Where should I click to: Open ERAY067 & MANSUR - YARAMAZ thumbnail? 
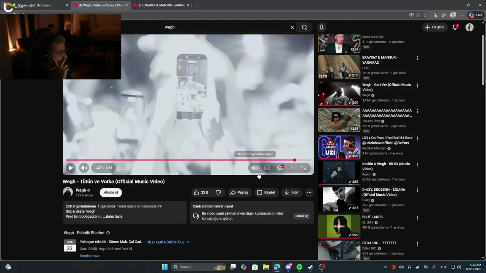point(339,67)
